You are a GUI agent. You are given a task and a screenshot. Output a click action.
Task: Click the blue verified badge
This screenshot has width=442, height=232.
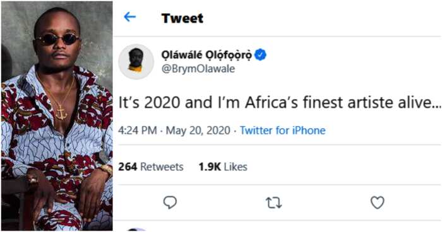coord(260,55)
